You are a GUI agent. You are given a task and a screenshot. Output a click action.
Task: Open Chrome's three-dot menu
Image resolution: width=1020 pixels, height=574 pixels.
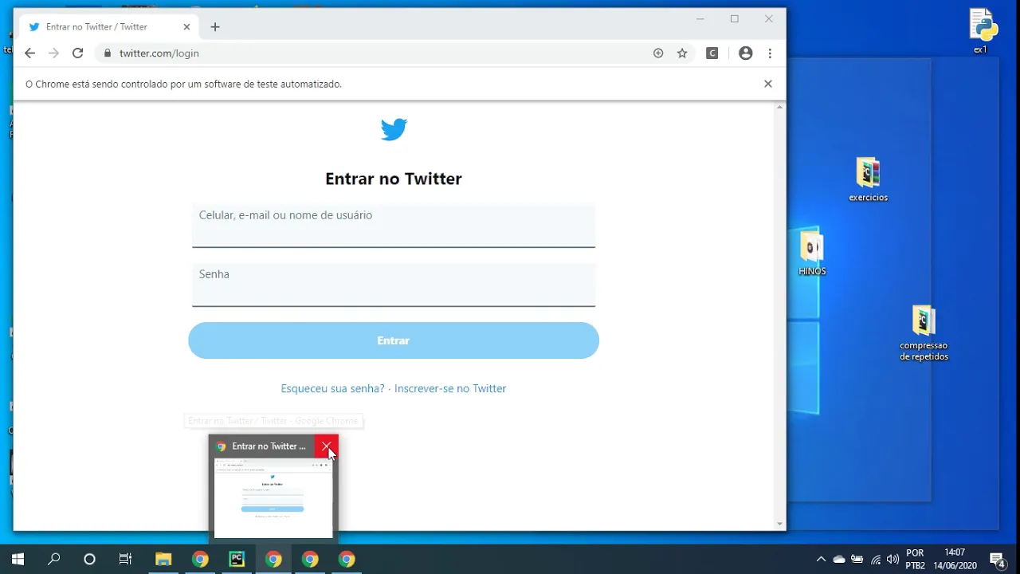(x=770, y=53)
